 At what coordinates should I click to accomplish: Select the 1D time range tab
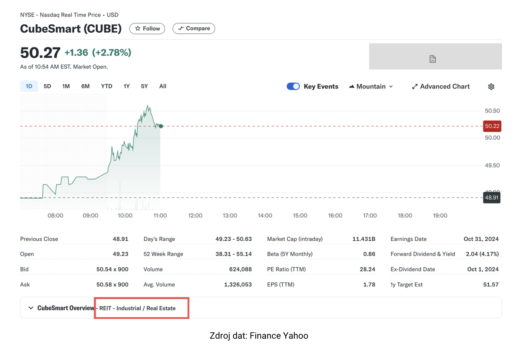point(29,86)
